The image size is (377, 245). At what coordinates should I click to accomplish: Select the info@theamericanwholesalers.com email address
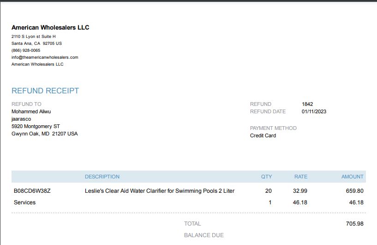45,57
